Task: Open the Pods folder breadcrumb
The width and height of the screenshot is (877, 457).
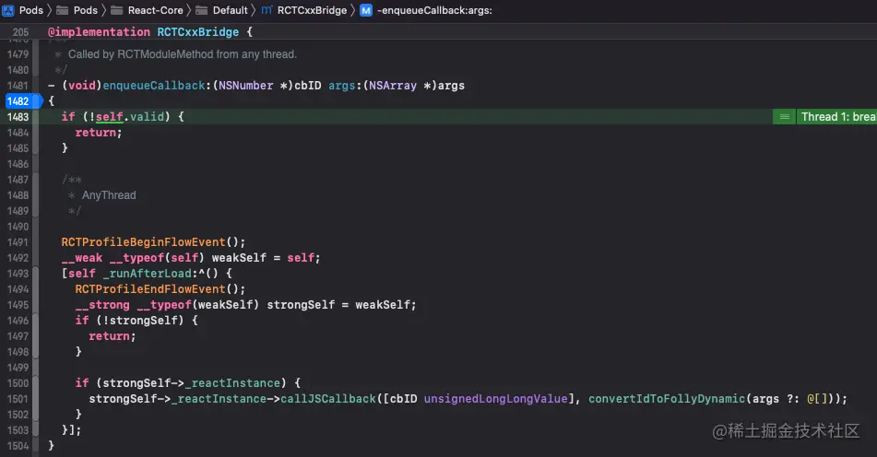Action: [x=77, y=10]
